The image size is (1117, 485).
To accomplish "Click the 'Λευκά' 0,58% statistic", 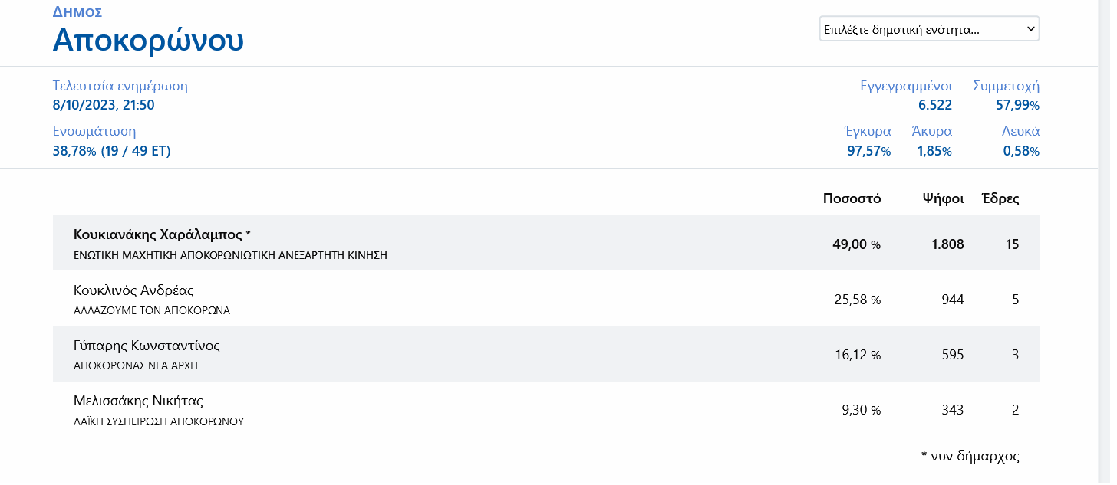I will (x=1021, y=151).
